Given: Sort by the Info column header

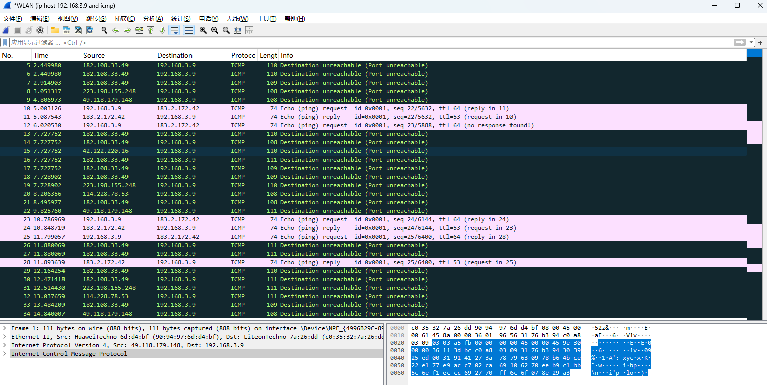Looking at the screenshot, I should [x=513, y=55].
